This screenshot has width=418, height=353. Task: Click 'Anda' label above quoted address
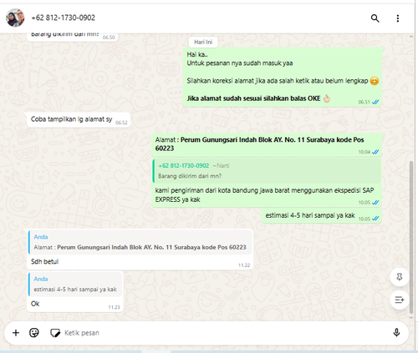click(41, 237)
